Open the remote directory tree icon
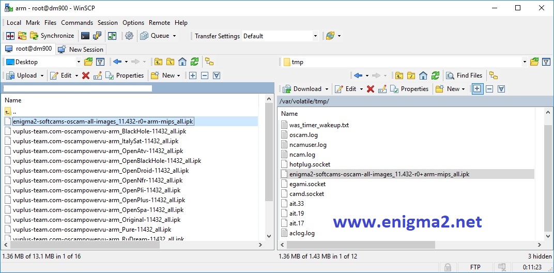Viewport: 554px width, 273px height. (494, 75)
